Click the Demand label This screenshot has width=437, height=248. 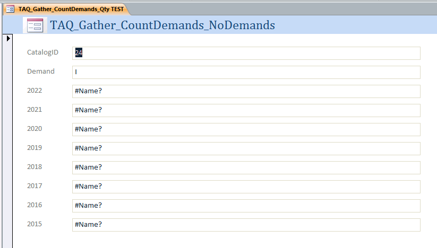click(x=41, y=72)
